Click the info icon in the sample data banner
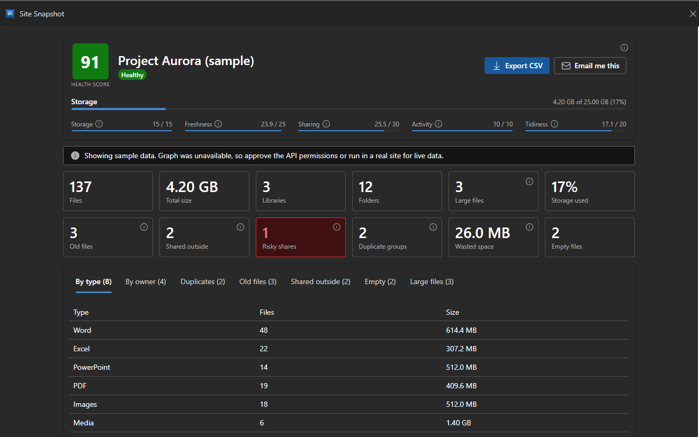The height and width of the screenshot is (437, 699). 75,156
